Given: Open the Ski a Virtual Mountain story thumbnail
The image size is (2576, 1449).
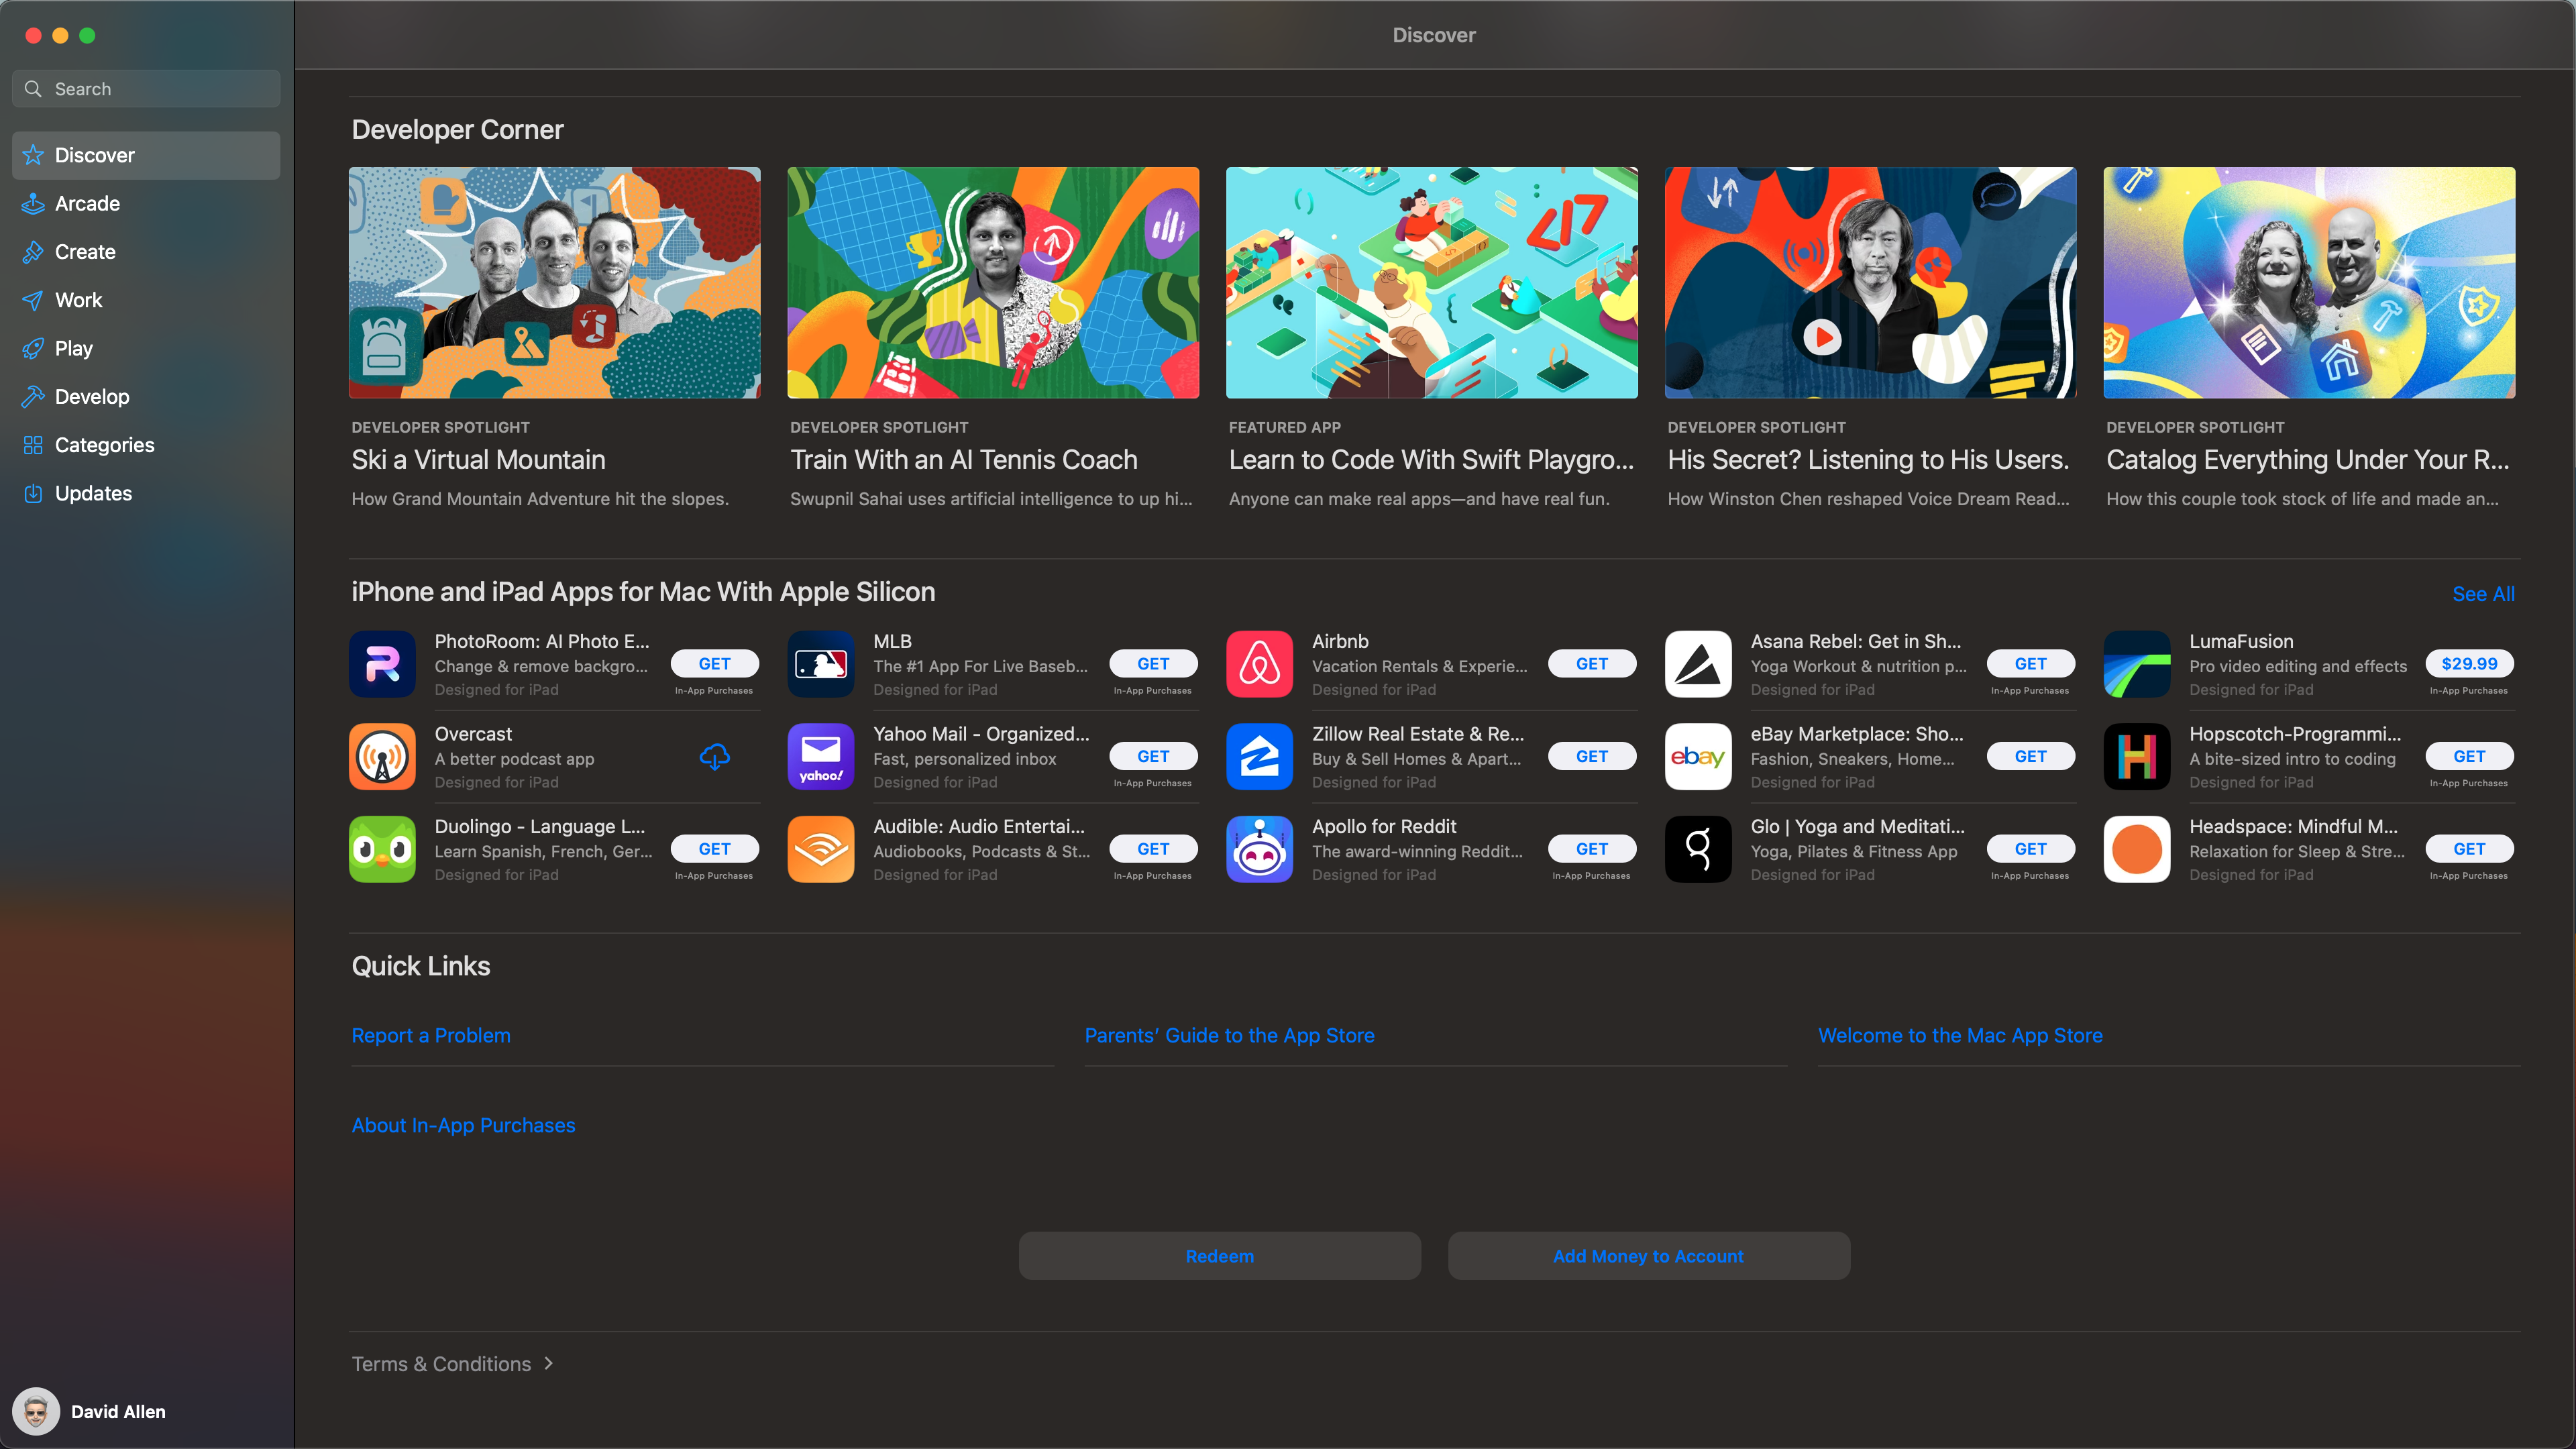Looking at the screenshot, I should (554, 283).
